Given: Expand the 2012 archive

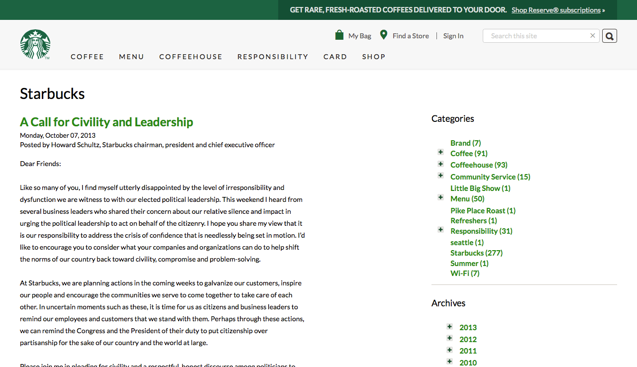Looking at the screenshot, I should (x=449, y=338).
